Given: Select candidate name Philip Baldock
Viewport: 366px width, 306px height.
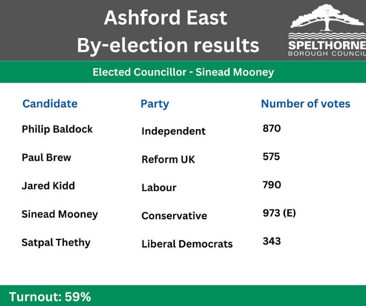Looking at the screenshot, I should pyautogui.click(x=57, y=129).
